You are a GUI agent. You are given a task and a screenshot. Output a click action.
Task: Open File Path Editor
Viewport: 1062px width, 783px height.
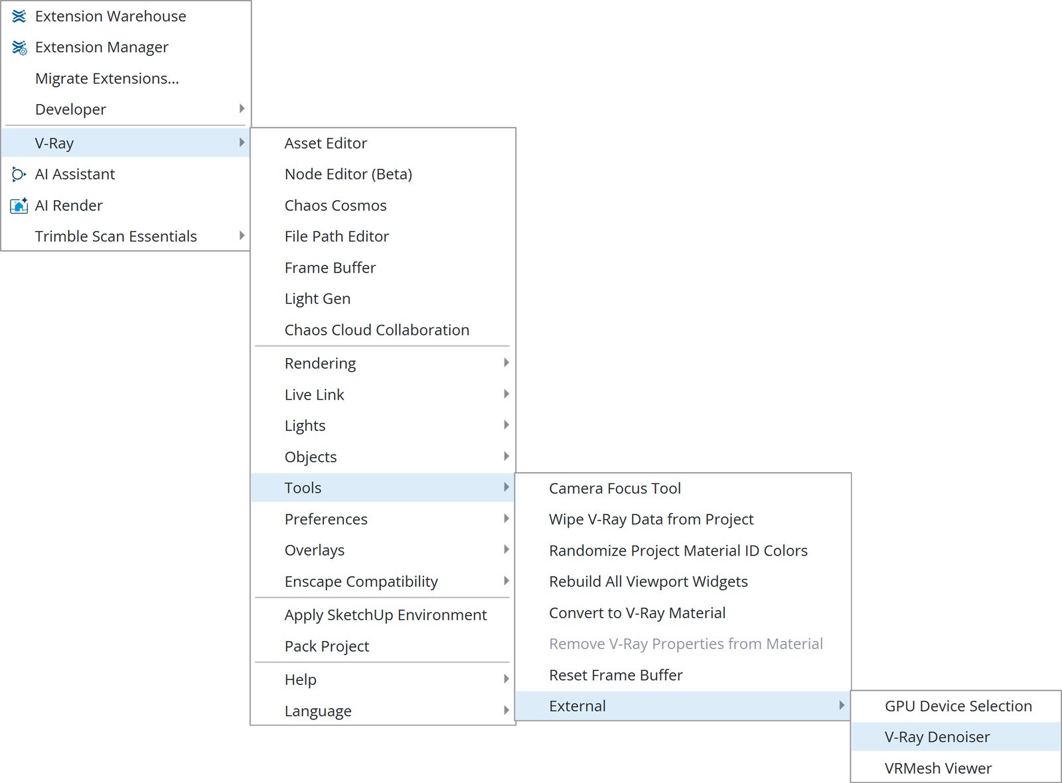tap(383, 236)
